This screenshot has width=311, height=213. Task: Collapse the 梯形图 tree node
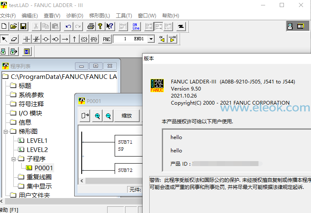pyautogui.click(x=5, y=131)
